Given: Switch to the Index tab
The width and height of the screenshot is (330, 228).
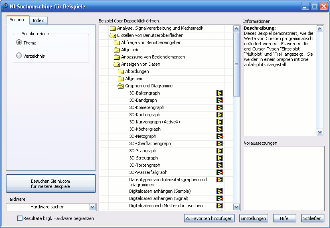Looking at the screenshot, I should [x=38, y=20].
